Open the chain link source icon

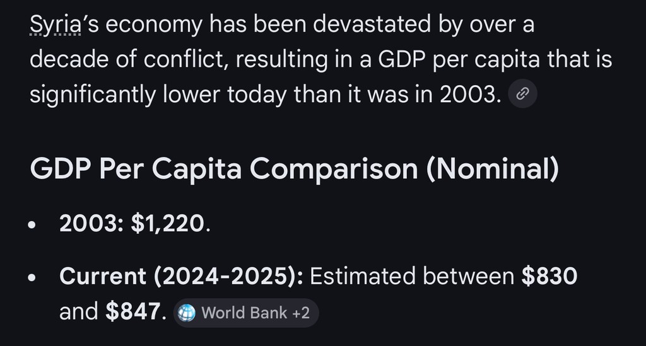coord(522,95)
